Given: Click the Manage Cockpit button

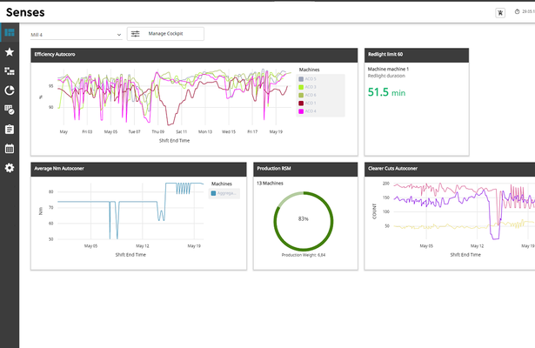Looking at the screenshot, I should pos(165,34).
